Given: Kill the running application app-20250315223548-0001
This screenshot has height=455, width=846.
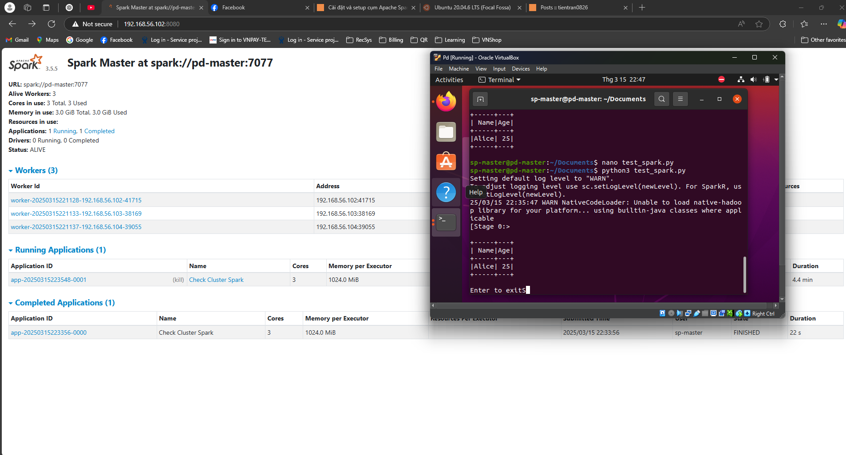Looking at the screenshot, I should pyautogui.click(x=178, y=280).
